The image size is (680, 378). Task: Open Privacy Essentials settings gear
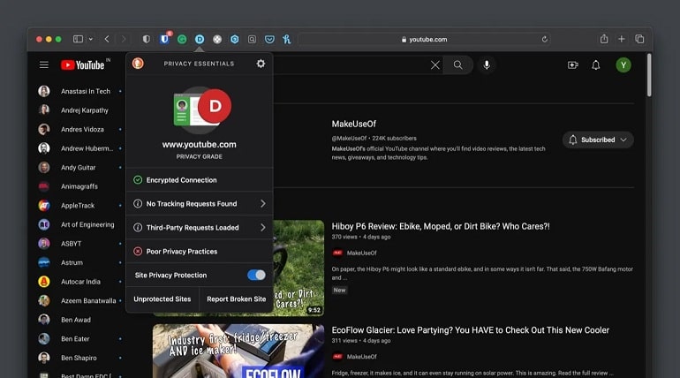tap(261, 64)
